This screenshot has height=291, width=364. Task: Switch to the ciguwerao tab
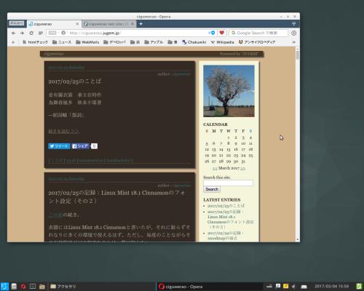coord(53,24)
